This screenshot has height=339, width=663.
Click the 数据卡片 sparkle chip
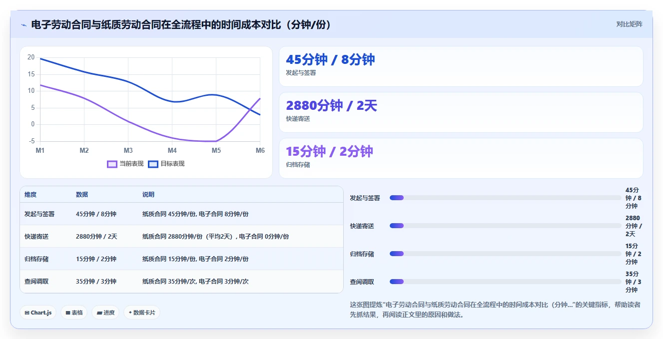142,313
